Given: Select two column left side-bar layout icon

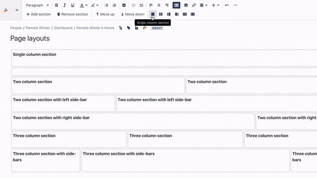Looking at the screenshot, I should [x=168, y=14].
